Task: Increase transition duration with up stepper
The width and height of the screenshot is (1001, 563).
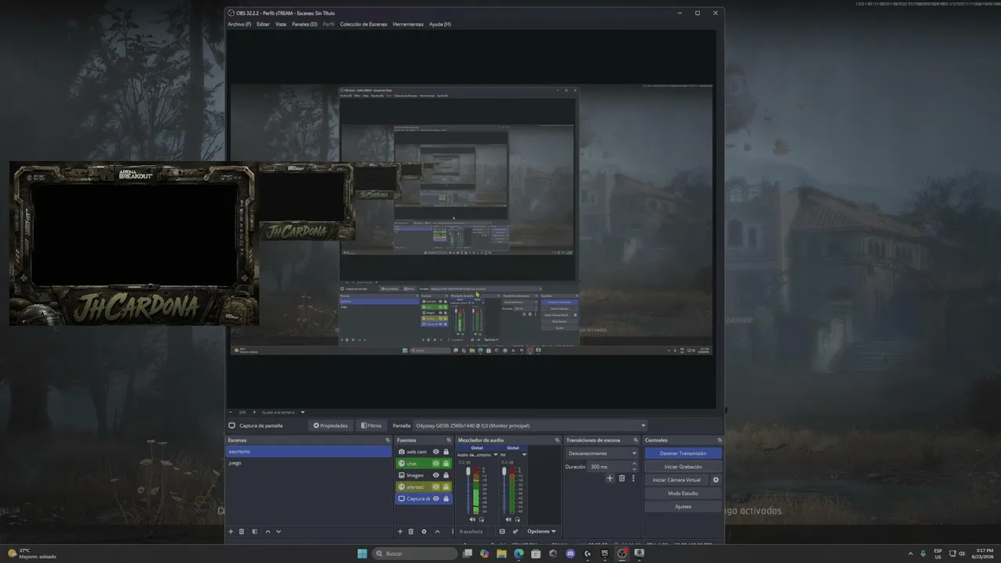Action: pos(634,464)
